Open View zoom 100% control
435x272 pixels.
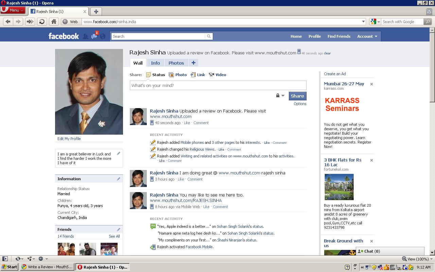pos(417,259)
